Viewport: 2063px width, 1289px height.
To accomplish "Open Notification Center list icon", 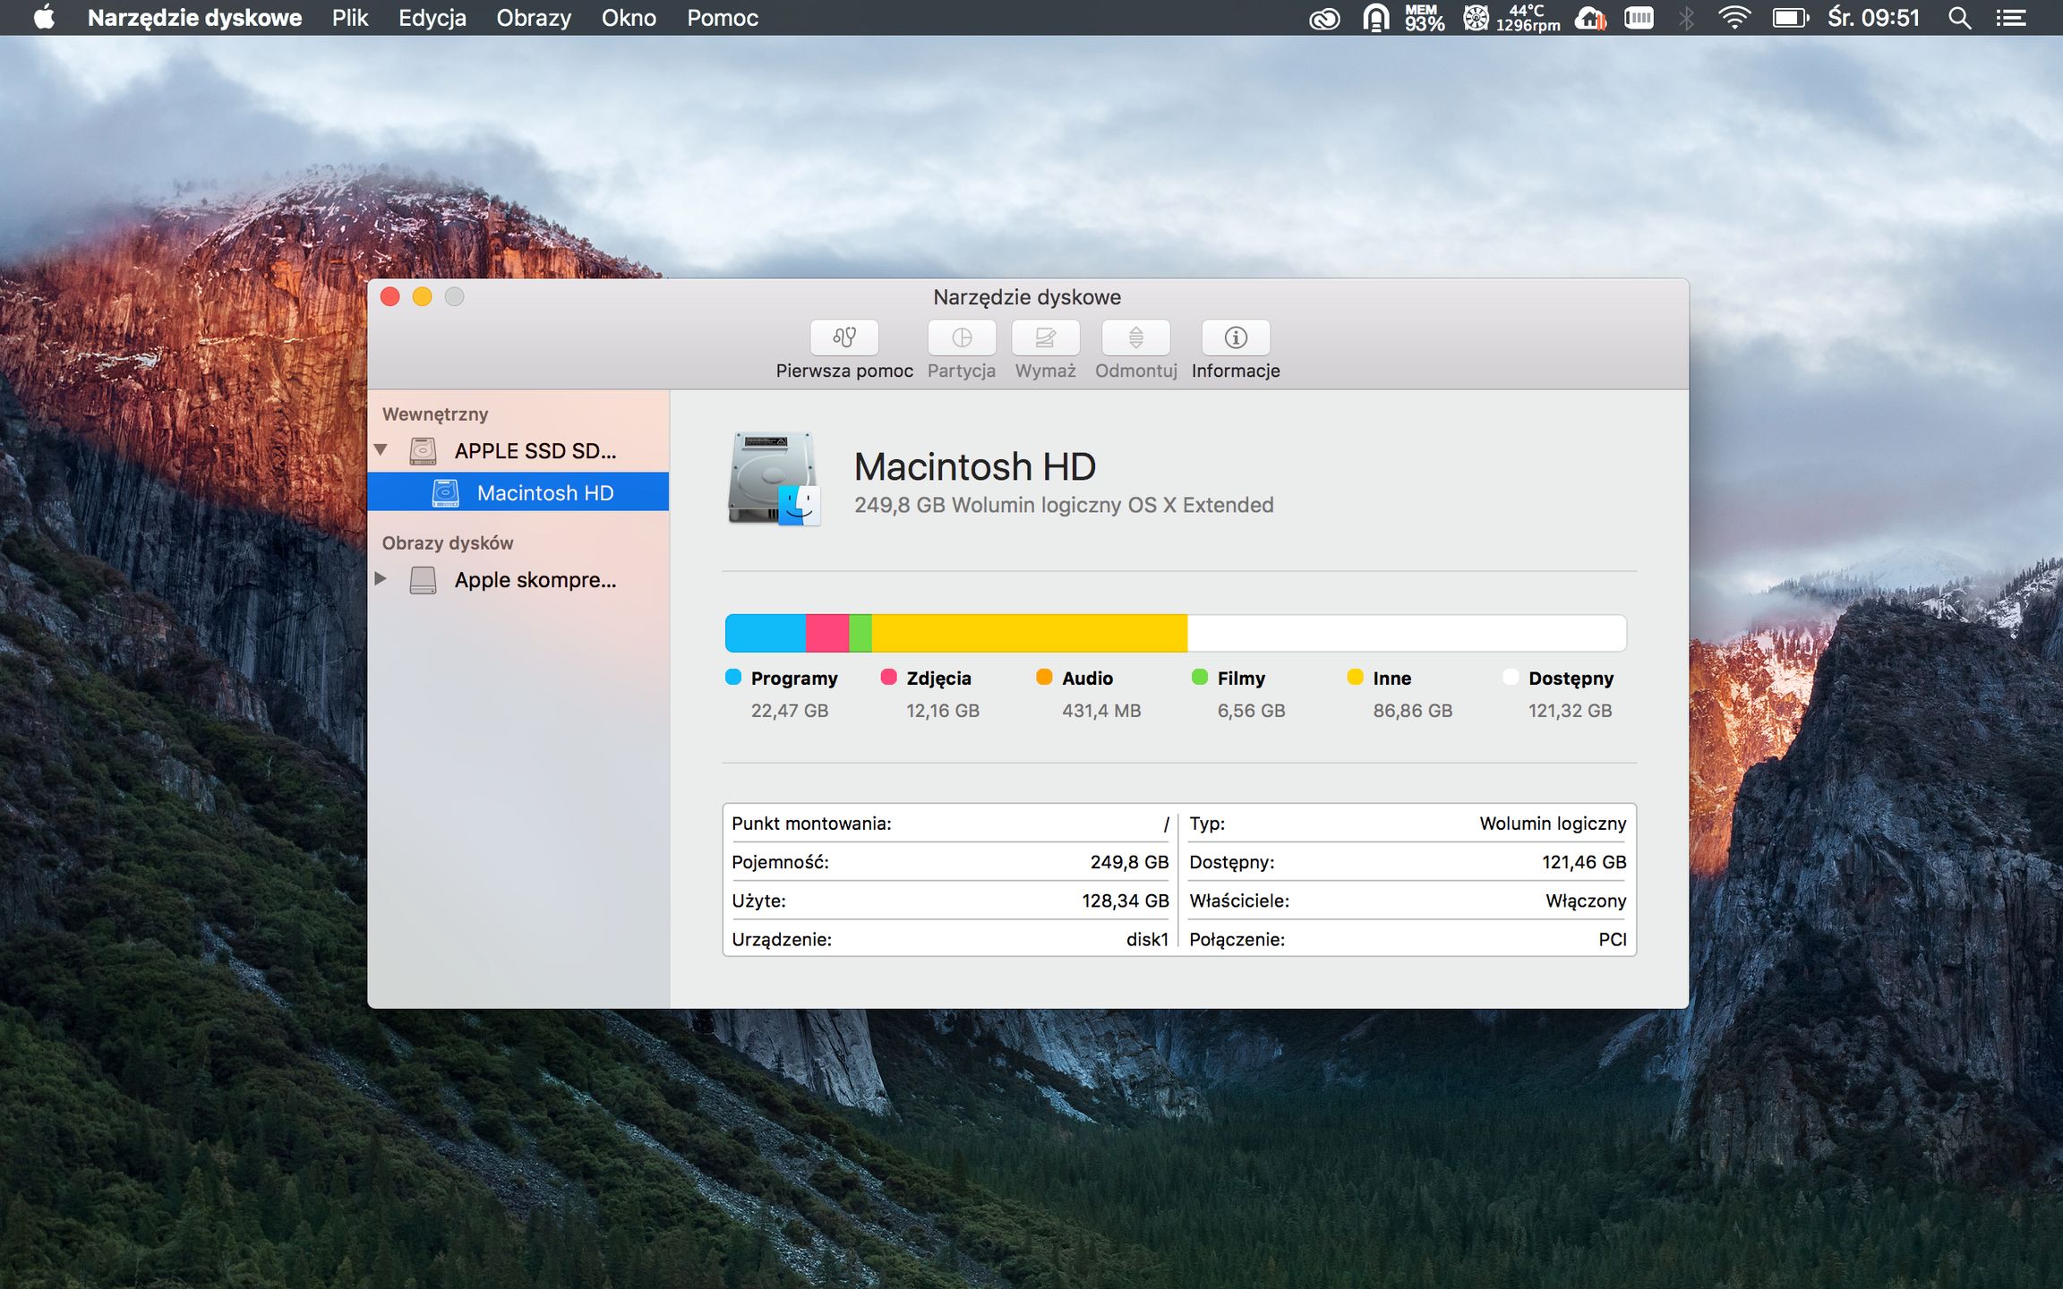I will pyautogui.click(x=2011, y=18).
